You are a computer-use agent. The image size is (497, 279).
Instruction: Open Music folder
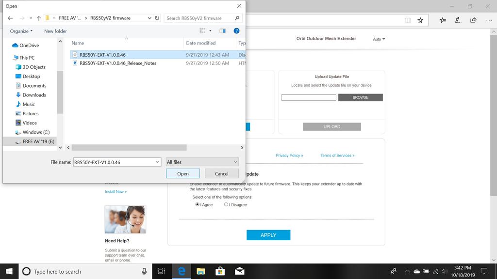point(25,104)
